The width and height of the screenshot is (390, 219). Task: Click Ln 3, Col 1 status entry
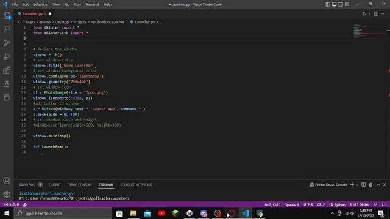tap(272, 204)
